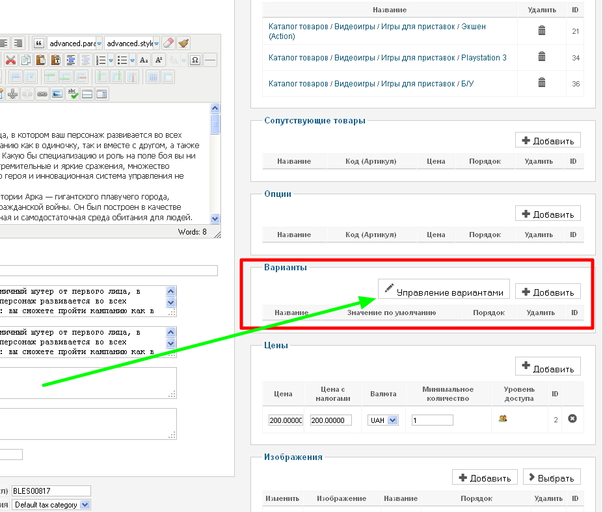
Task: Click the Цена с налогами input field
Action: (x=330, y=420)
